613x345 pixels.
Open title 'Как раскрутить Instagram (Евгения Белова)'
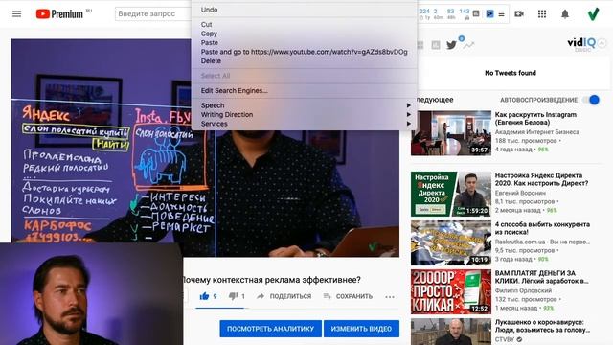(535, 119)
